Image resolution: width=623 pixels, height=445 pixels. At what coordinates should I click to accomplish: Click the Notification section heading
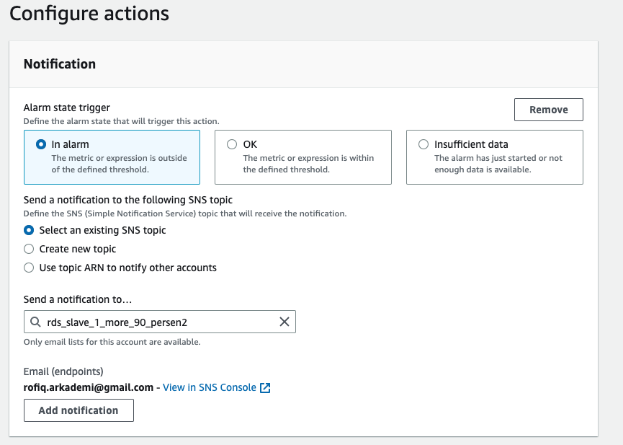click(x=60, y=64)
